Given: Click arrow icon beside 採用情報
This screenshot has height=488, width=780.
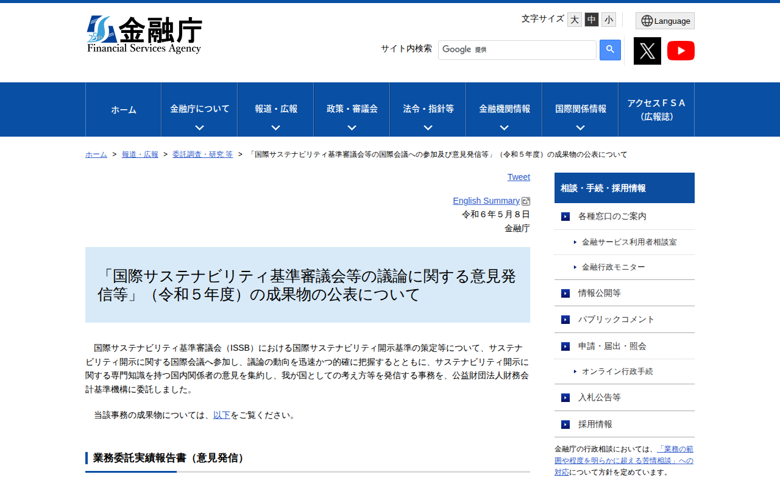Looking at the screenshot, I should tap(565, 425).
